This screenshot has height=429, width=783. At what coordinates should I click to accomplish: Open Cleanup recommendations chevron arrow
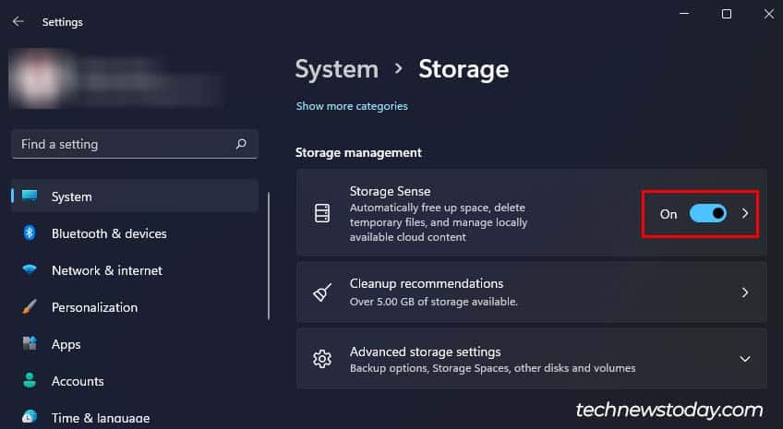tap(745, 292)
